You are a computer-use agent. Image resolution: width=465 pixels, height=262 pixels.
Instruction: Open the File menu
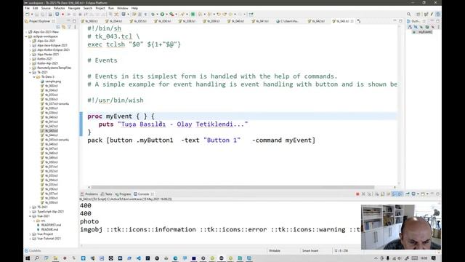coord(28,8)
